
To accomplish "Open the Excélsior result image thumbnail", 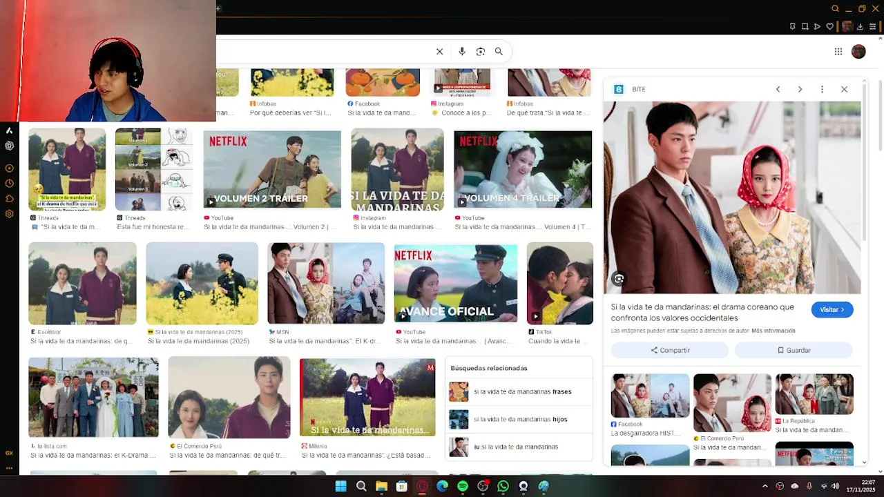I will pos(82,283).
